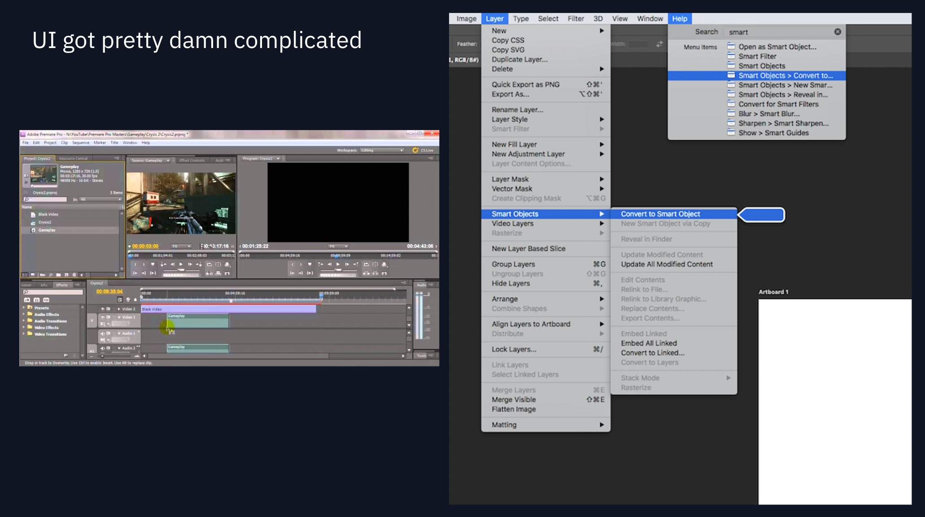Open the Fit zoom dropdown in Source monitor

coord(181,246)
